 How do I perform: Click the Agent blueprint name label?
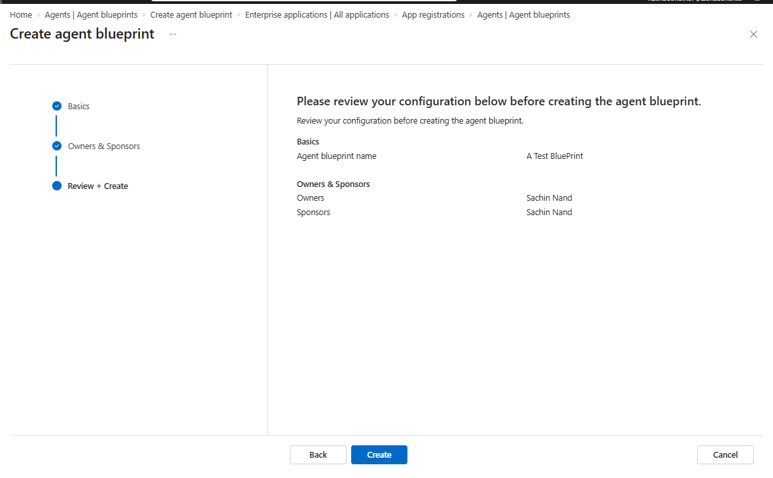(337, 156)
